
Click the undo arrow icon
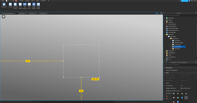(9, 1)
